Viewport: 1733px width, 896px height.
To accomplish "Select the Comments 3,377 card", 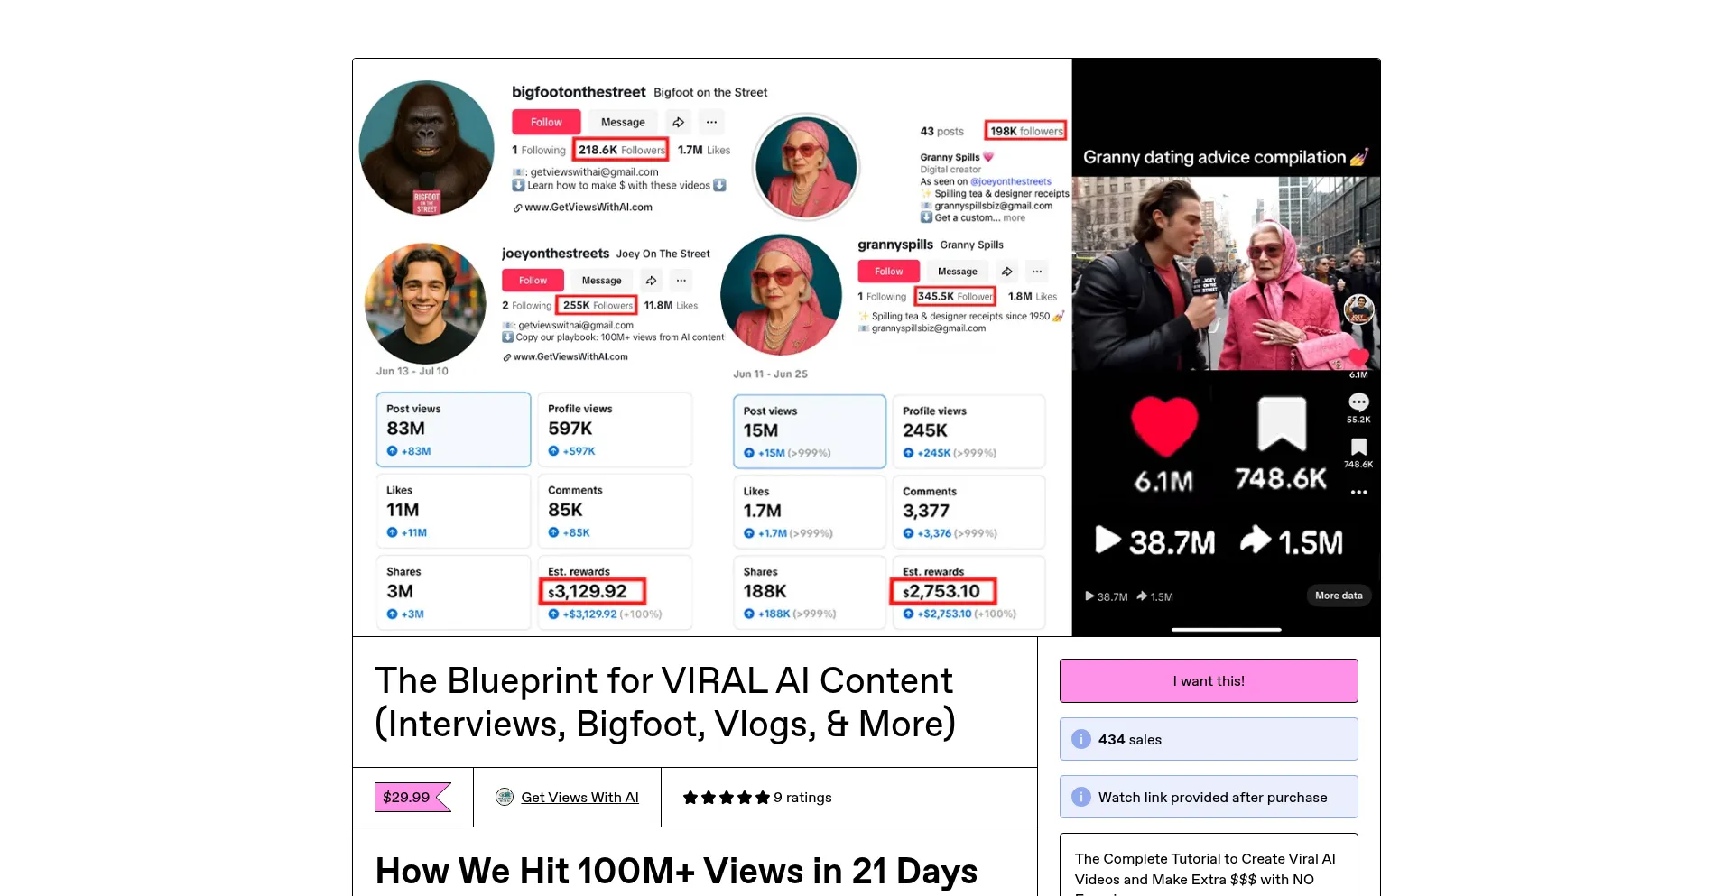I will (968, 512).
